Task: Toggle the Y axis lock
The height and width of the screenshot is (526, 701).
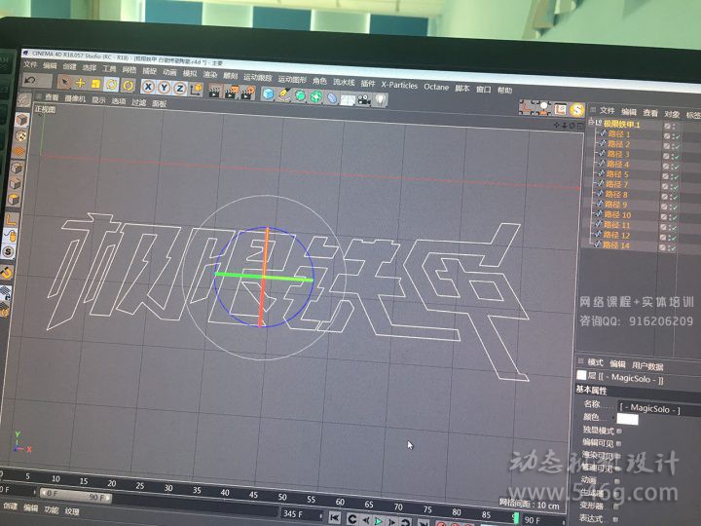Action: 165,88
